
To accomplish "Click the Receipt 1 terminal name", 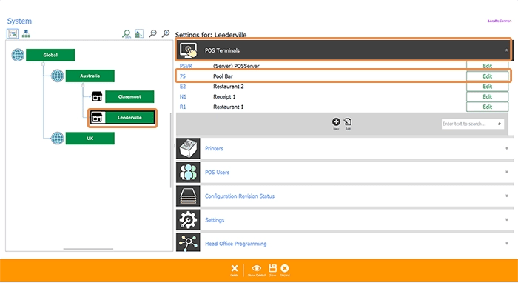I will (x=224, y=96).
